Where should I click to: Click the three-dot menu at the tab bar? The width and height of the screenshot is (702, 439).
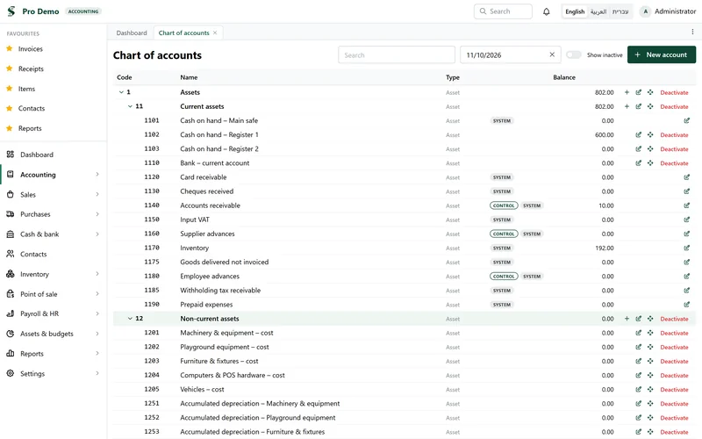coord(692,32)
